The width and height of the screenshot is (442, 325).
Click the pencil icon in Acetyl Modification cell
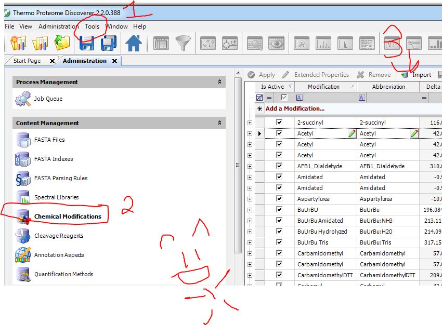pos(352,133)
